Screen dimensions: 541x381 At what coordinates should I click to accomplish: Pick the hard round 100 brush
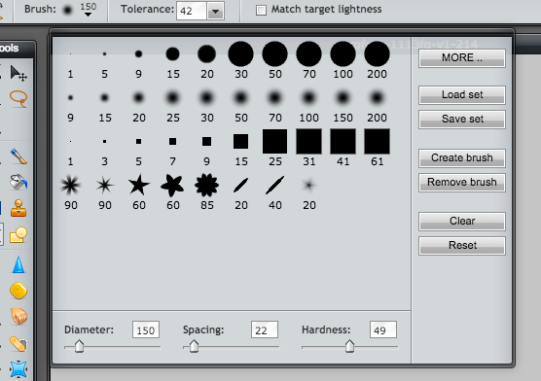pyautogui.click(x=343, y=54)
